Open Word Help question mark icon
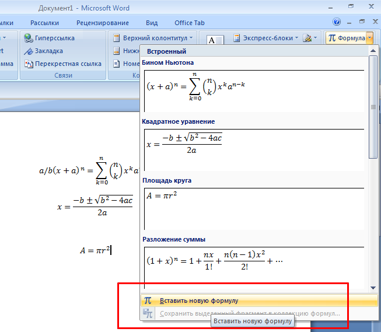 337,22
